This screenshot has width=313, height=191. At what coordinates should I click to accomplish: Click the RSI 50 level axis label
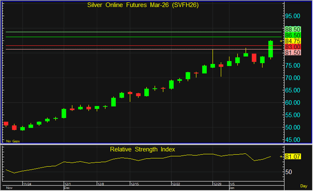pyautogui.click(x=289, y=172)
